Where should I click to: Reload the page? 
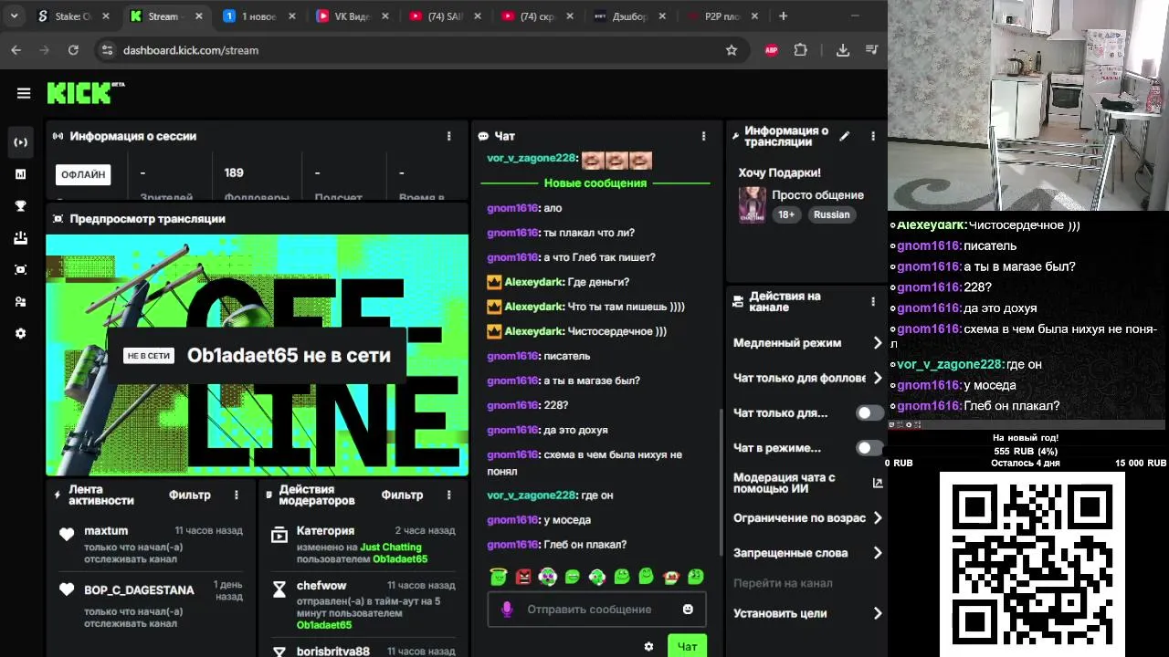(x=73, y=50)
